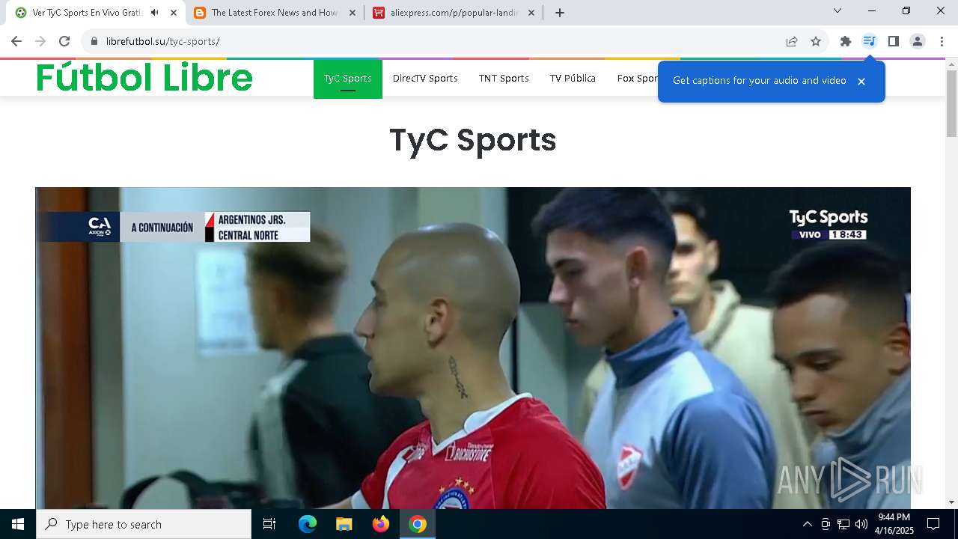The image size is (958, 539).
Task: Click the TyC Sports video player
Action: (473, 348)
